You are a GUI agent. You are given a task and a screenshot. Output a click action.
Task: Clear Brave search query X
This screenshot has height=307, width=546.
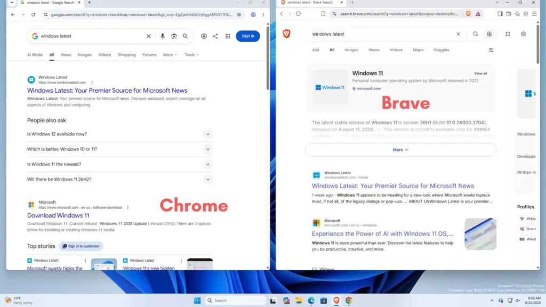tap(458, 34)
